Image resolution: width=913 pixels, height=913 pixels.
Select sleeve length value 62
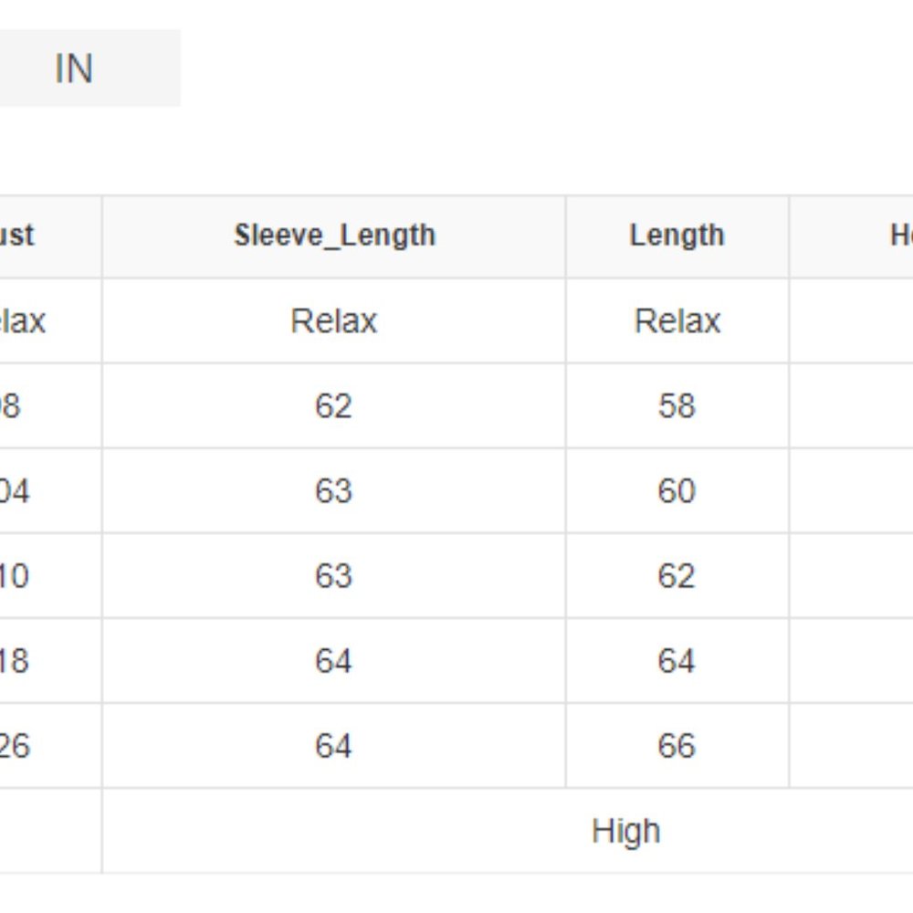coord(334,406)
